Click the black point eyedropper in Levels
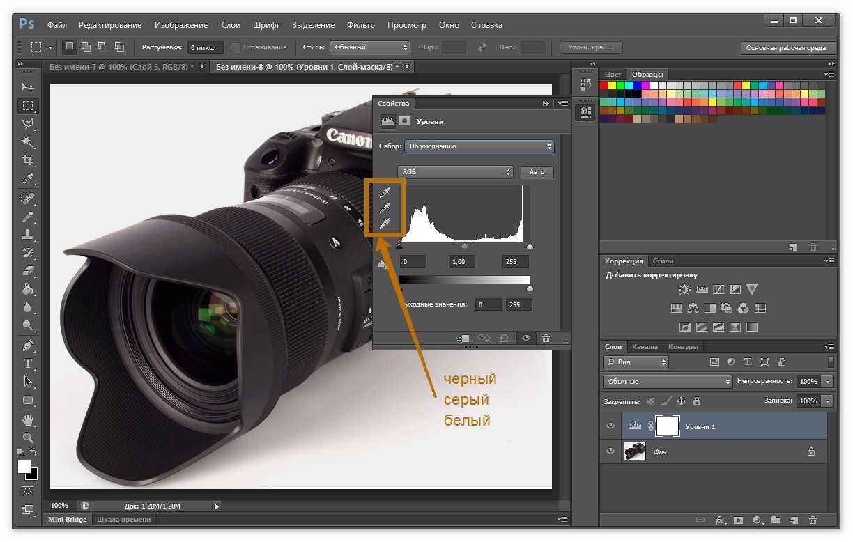 (x=384, y=192)
